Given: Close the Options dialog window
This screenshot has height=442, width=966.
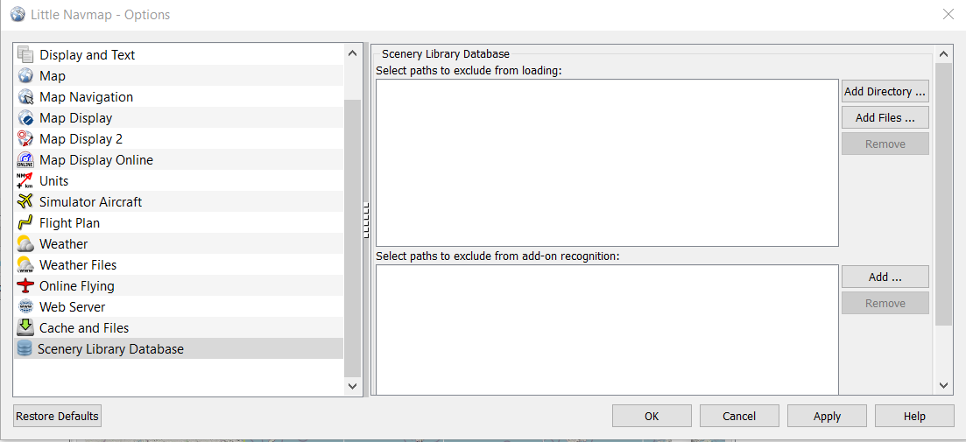Looking at the screenshot, I should point(948,14).
